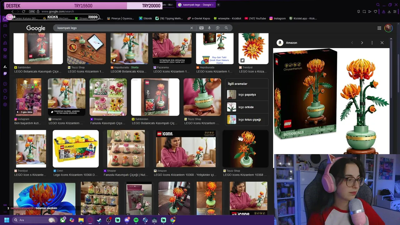Open the Twitch icon in Opera sidebar
The width and height of the screenshot is (400, 225).
coord(5,74)
